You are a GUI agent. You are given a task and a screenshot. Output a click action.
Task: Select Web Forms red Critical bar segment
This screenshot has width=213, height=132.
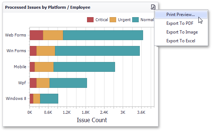[36, 35]
